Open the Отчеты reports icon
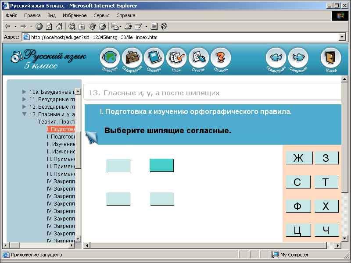Screen dimensions: 351x263 198,58
